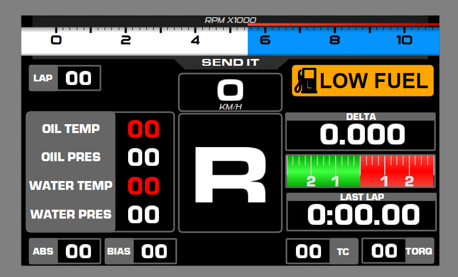Click the WATER PRES value

[x=143, y=214]
